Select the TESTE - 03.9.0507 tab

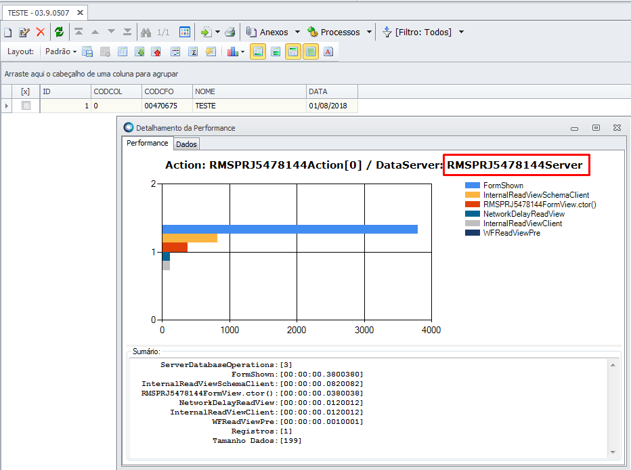coord(38,13)
